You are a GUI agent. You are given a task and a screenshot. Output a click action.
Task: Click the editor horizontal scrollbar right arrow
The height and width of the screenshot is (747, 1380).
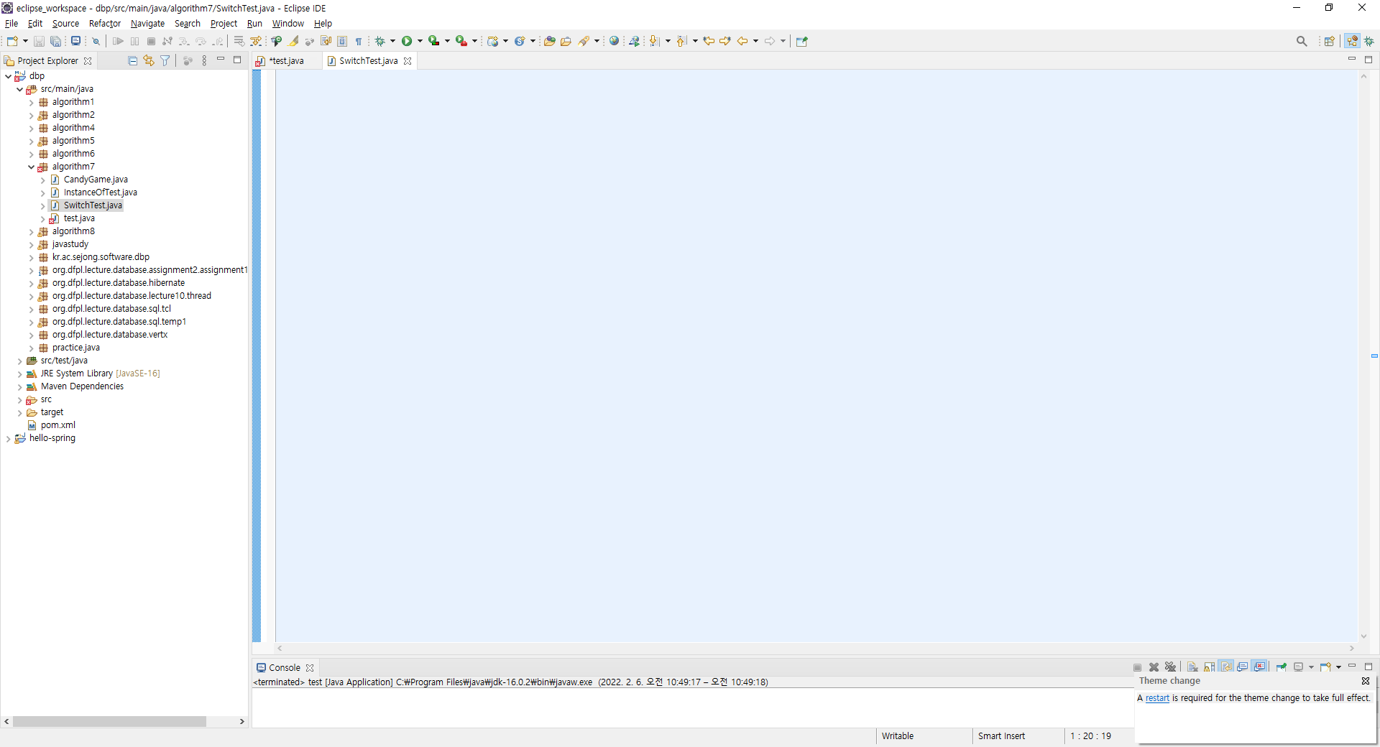click(1351, 648)
